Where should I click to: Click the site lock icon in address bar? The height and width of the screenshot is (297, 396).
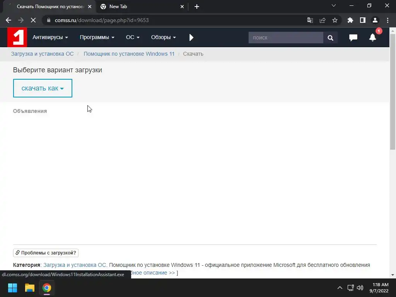(x=49, y=20)
